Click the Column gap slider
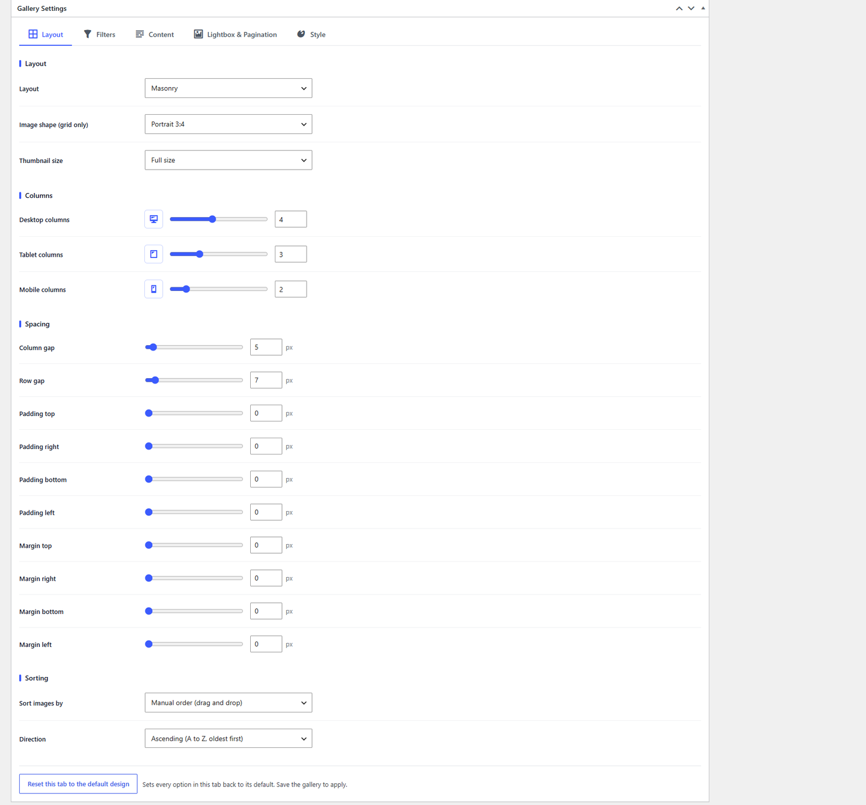This screenshot has width=866, height=805. 194,347
